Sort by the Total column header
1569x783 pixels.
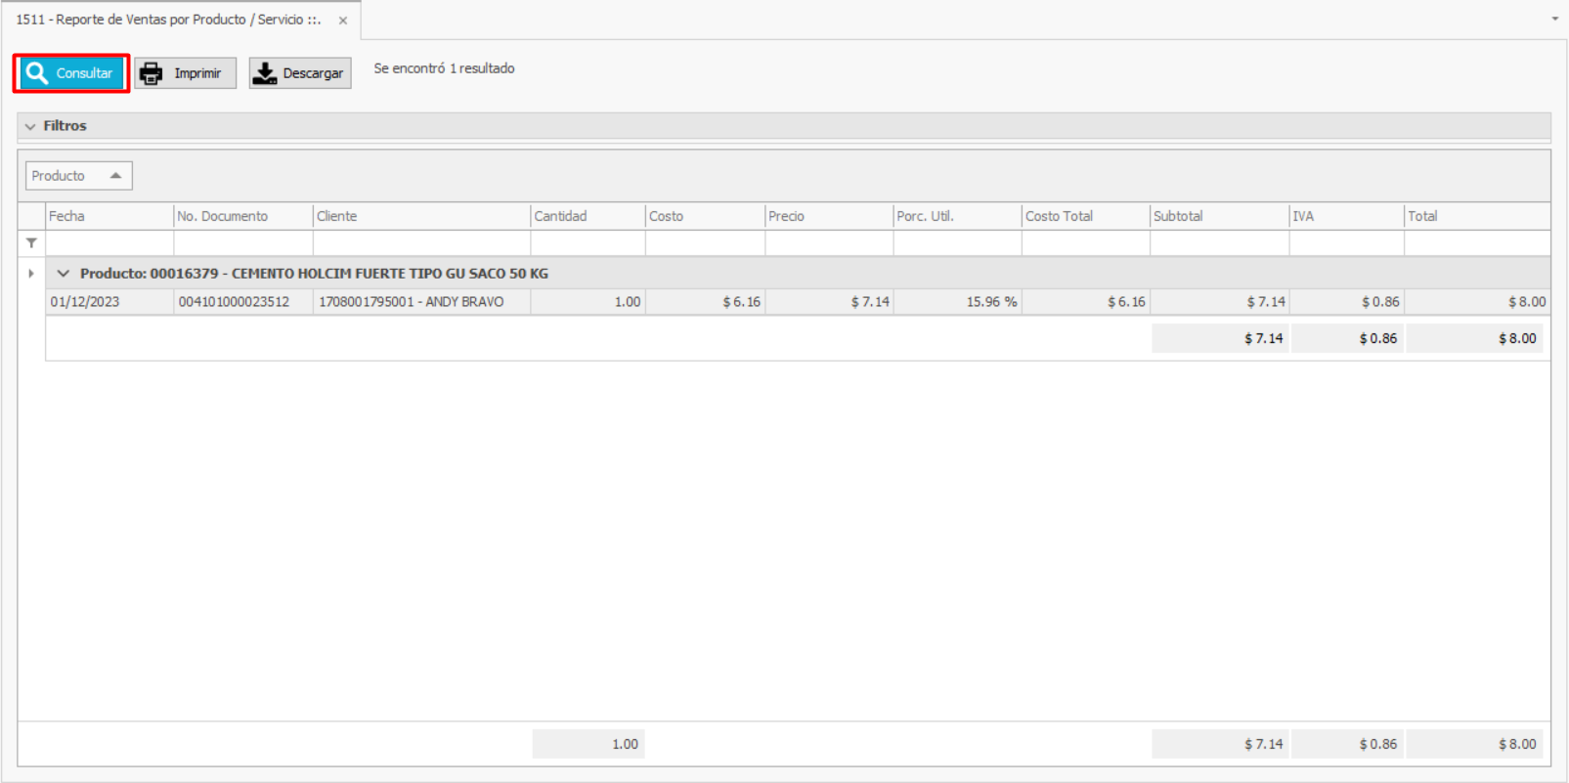point(1477,216)
